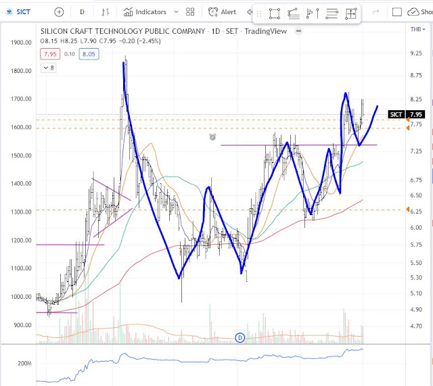
Task: Create a new Alert
Action: click(223, 12)
